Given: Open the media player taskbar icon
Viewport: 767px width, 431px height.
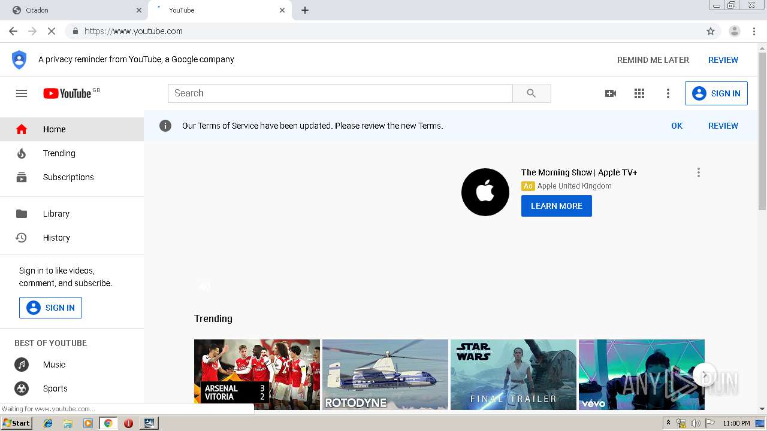Looking at the screenshot, I should (88, 423).
